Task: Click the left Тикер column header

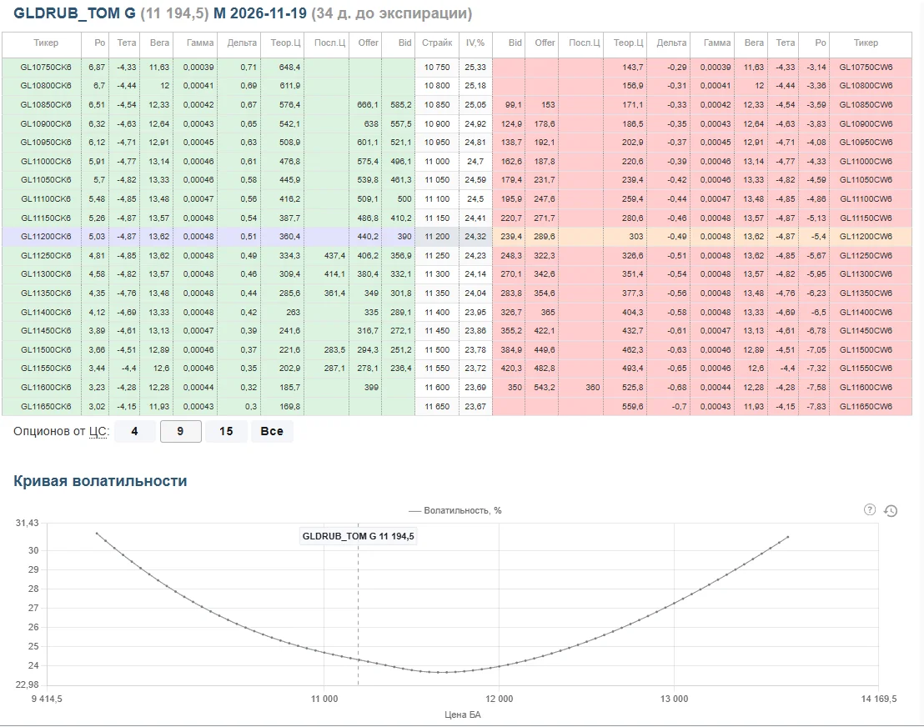Action: click(x=46, y=43)
